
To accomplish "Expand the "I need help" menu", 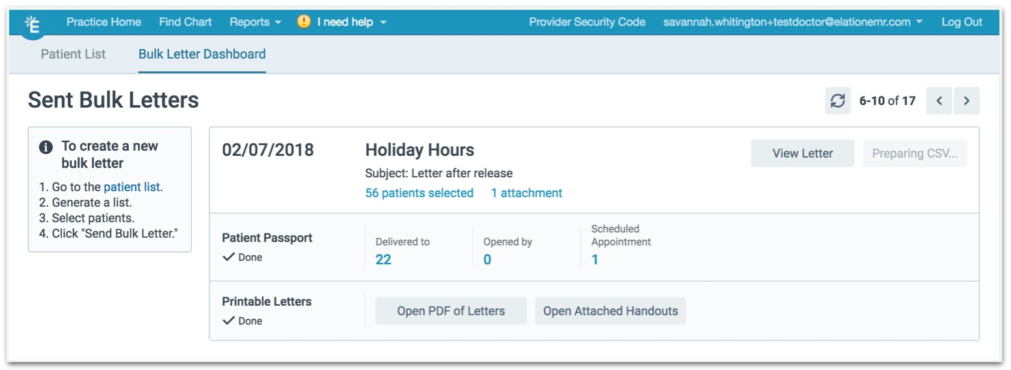I will coord(351,22).
